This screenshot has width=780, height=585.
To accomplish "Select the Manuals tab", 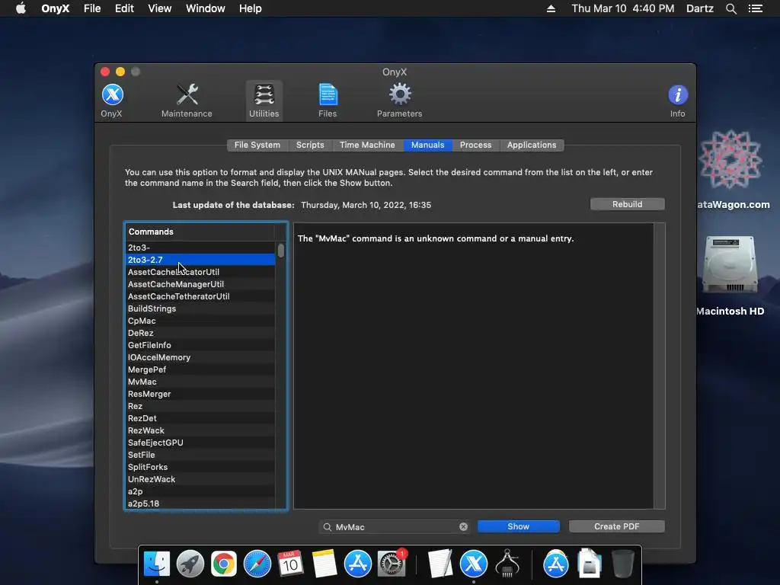I will click(x=428, y=145).
